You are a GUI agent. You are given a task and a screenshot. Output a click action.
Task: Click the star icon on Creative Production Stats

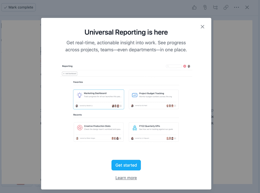coord(79,127)
